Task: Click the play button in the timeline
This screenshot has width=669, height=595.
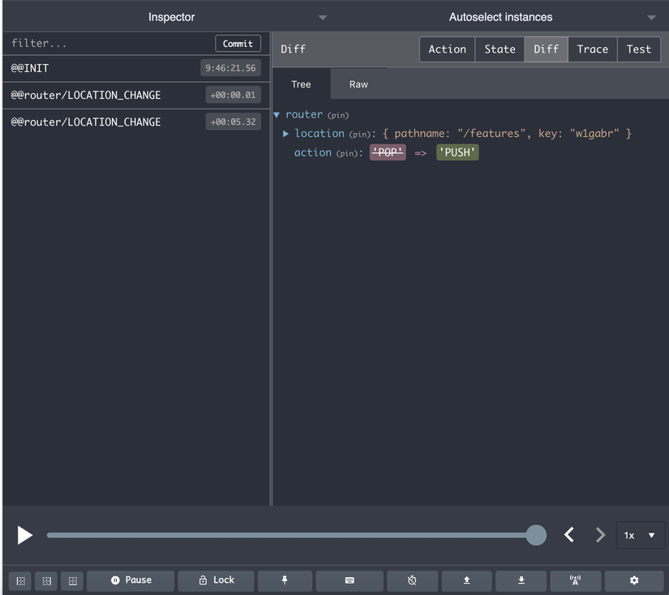Action: pos(25,535)
